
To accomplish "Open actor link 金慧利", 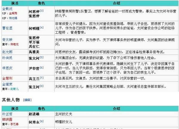I will (7, 78).
